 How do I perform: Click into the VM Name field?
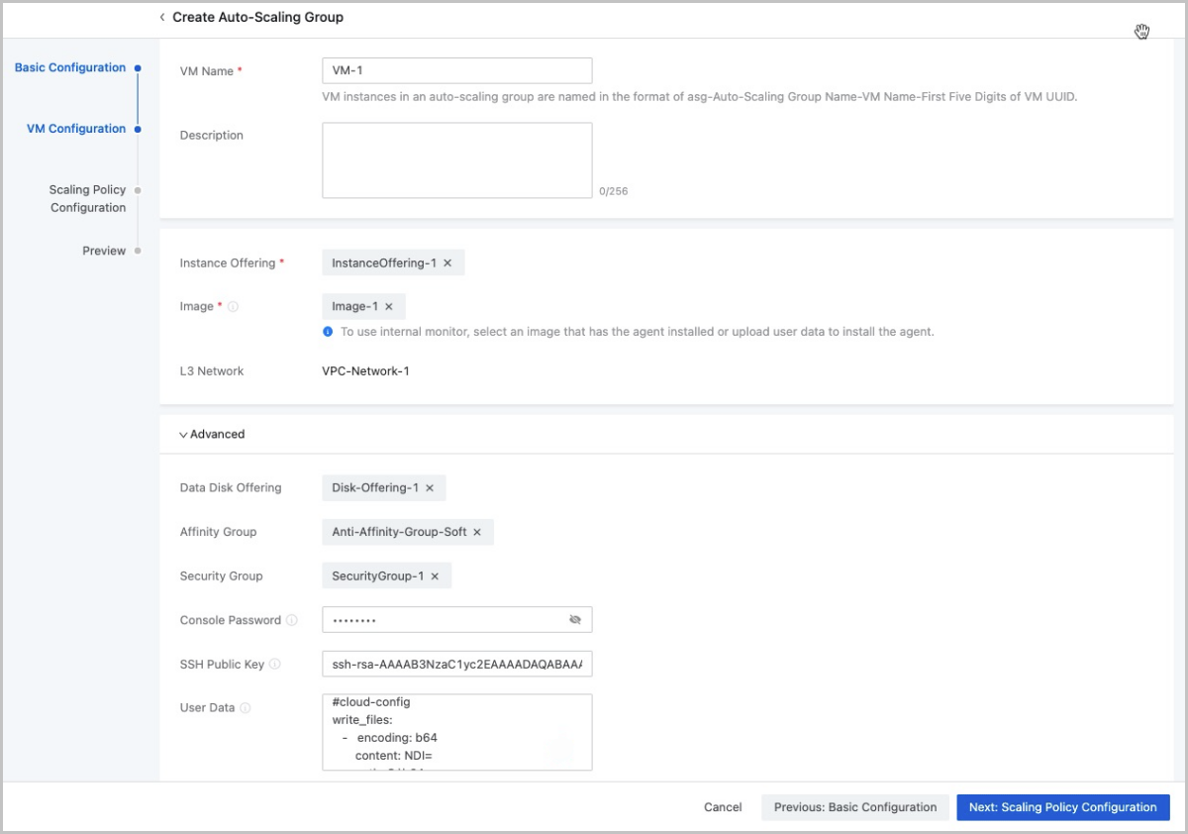[456, 71]
